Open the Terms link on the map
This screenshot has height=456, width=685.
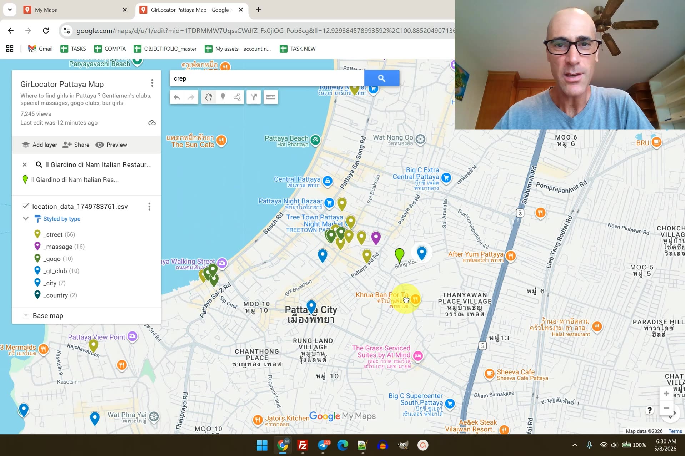[675, 431]
